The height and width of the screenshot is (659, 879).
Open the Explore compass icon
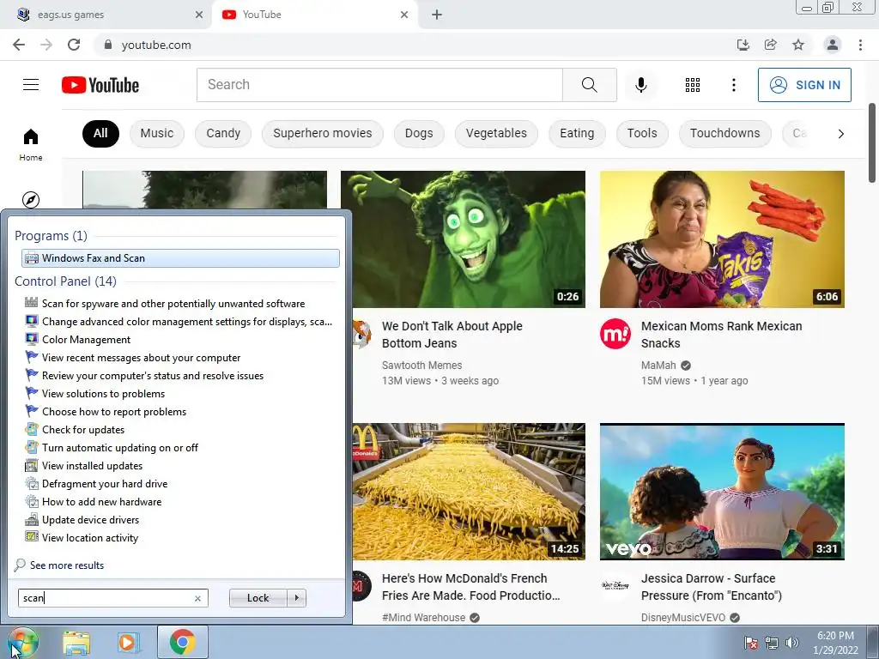(x=31, y=199)
